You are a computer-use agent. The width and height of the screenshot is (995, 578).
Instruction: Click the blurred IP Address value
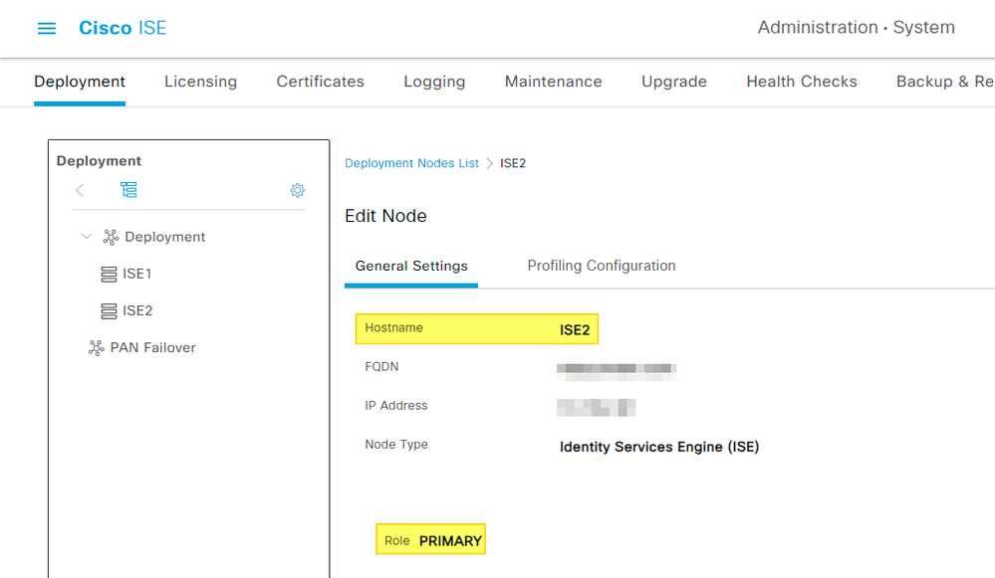point(596,408)
